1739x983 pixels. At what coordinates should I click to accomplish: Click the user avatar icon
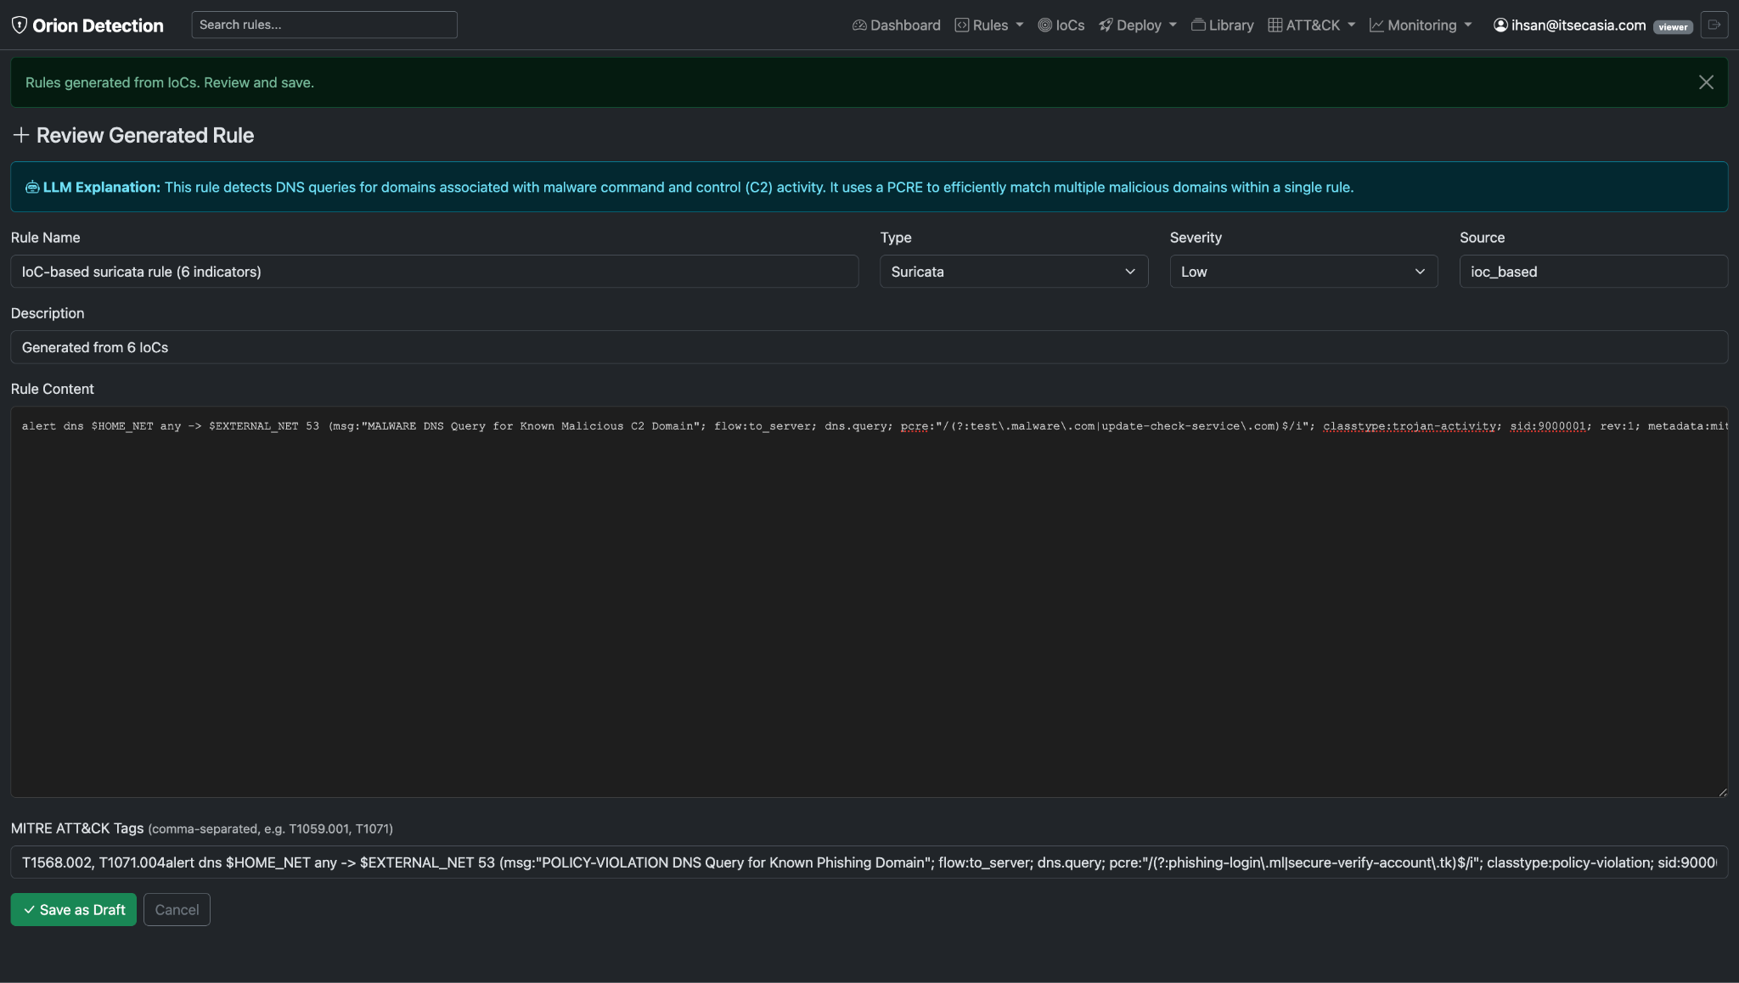click(1500, 25)
